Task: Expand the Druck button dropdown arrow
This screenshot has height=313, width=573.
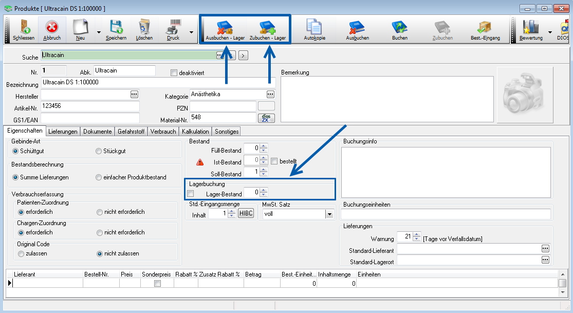Action: pyautogui.click(x=191, y=32)
